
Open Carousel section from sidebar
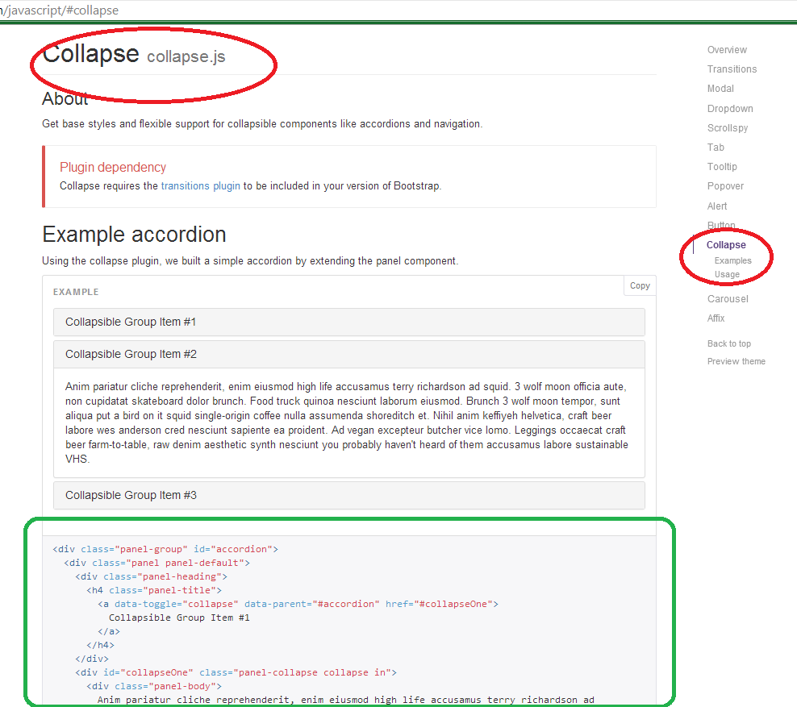(728, 299)
